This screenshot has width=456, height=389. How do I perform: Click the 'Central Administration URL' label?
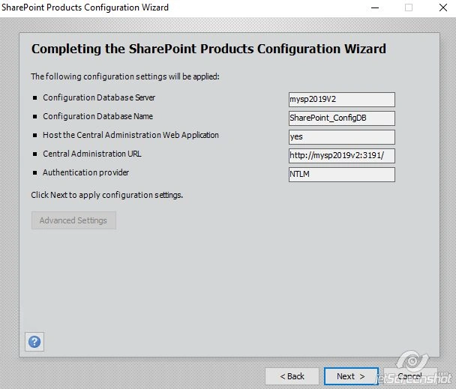click(x=92, y=154)
